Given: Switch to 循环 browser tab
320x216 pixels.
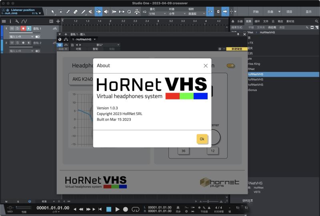Looking at the screenshot, I should click(x=257, y=21).
